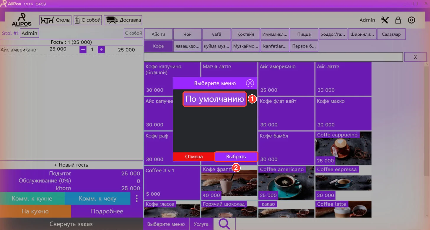Add Coffee 3 v 1 item
The image size is (430, 230).
[x=172, y=183]
